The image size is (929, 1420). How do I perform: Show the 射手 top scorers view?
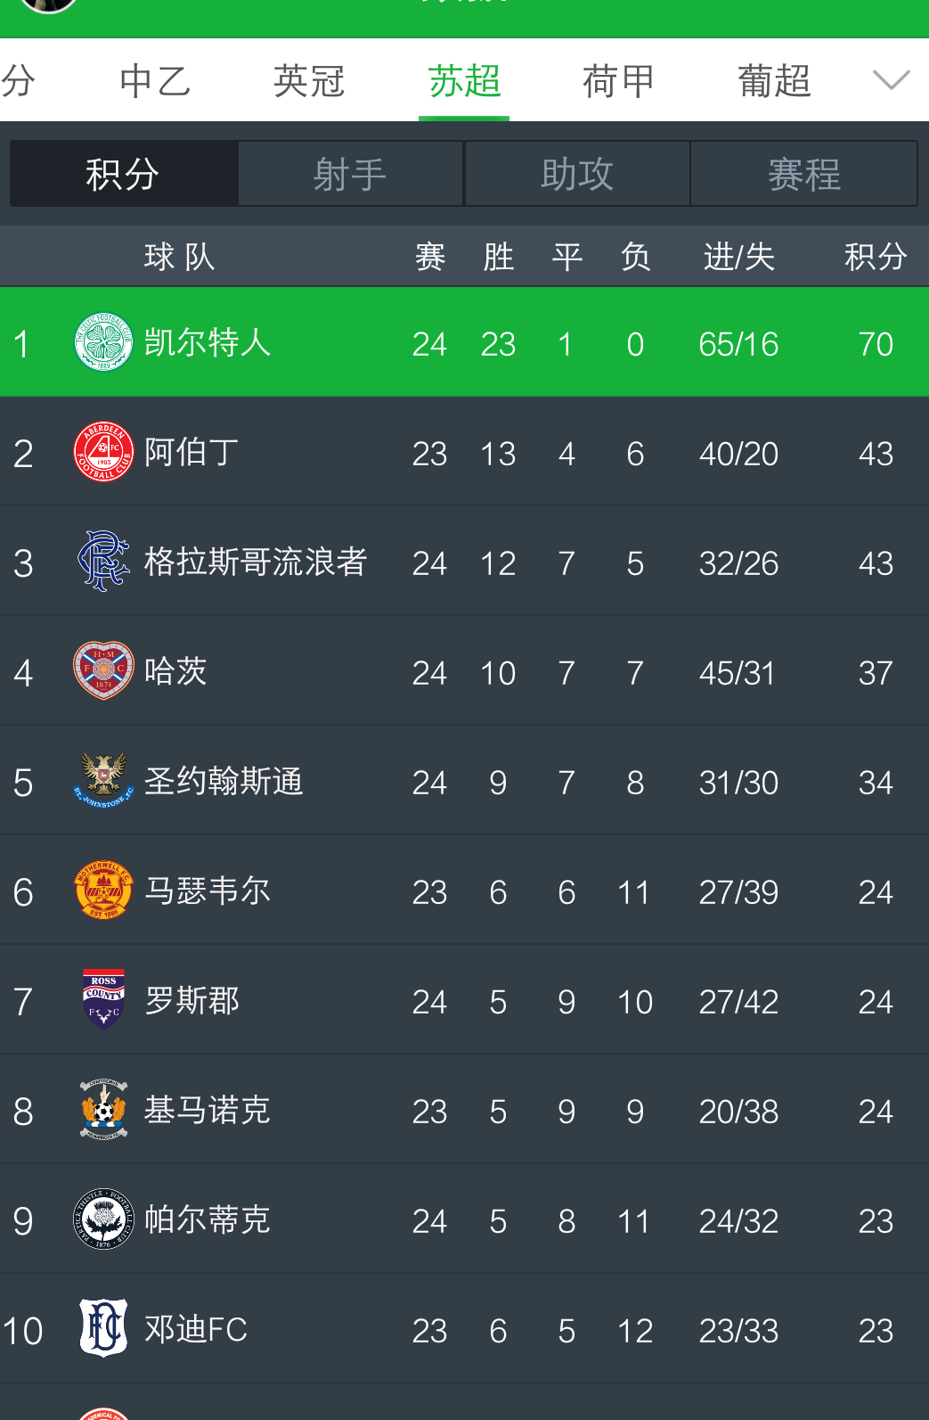(x=350, y=174)
